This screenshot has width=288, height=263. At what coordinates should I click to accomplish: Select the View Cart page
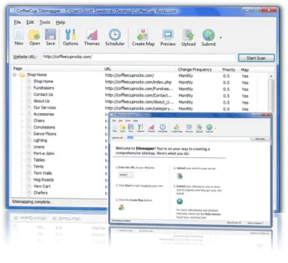pos(42,186)
